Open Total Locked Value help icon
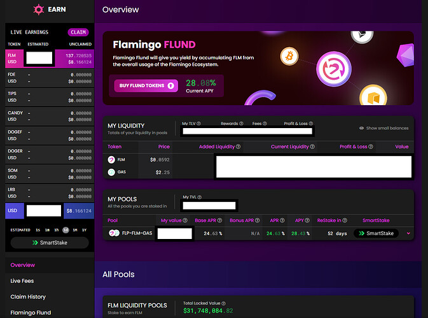Viewport: 428px width, 318px height. pyautogui.click(x=224, y=303)
